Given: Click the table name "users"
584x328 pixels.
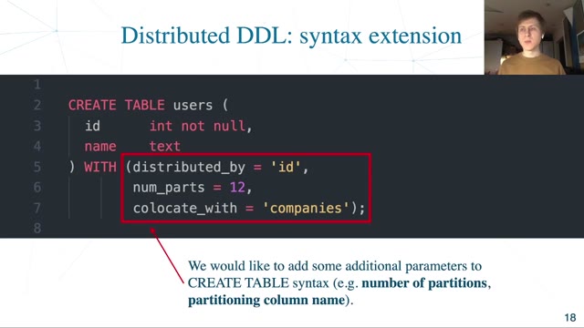Looking at the screenshot, I should (x=193, y=106).
